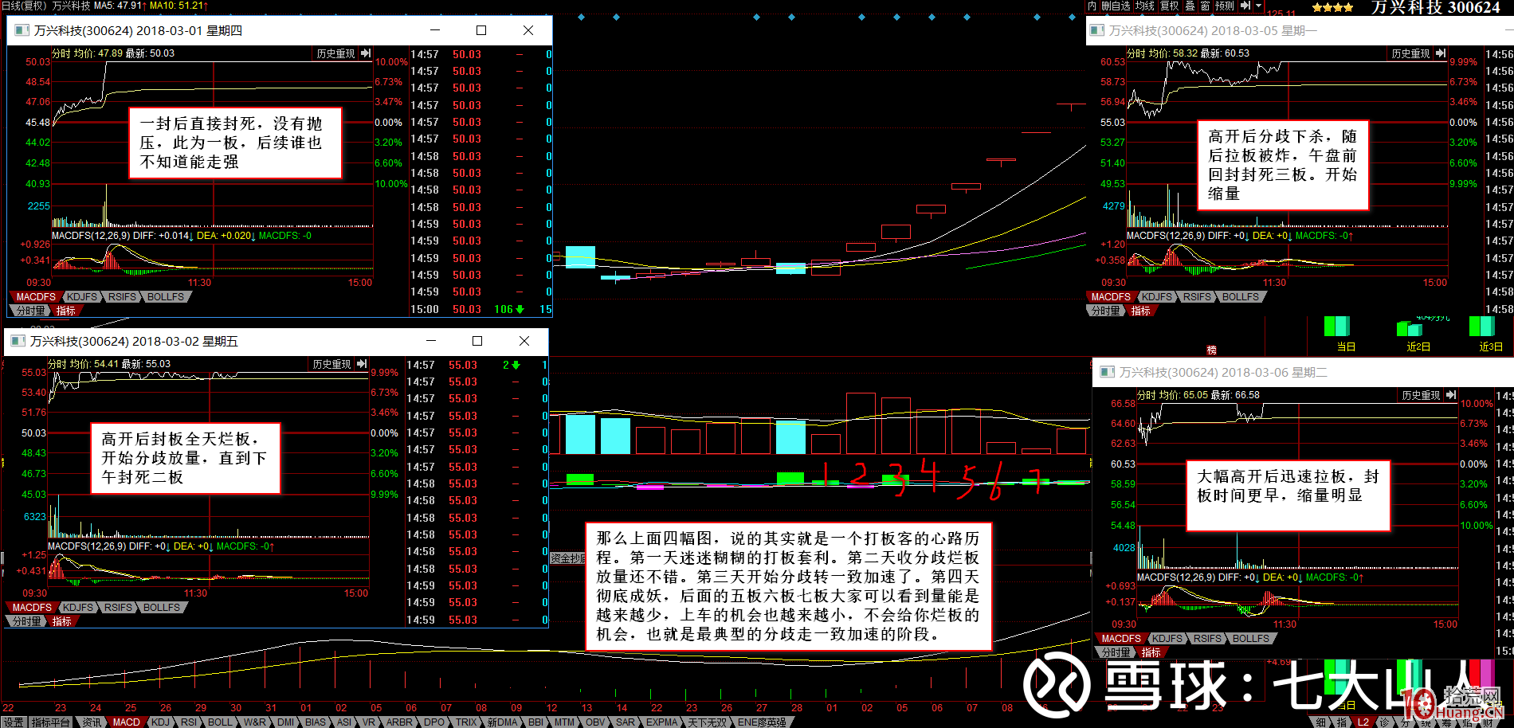Select the RSI indicator tab at bottom
The image size is (1514, 728).
click(x=189, y=722)
